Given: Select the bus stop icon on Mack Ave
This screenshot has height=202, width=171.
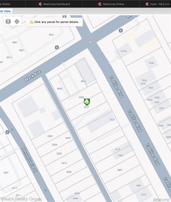Looking at the screenshot, I should (57, 47).
